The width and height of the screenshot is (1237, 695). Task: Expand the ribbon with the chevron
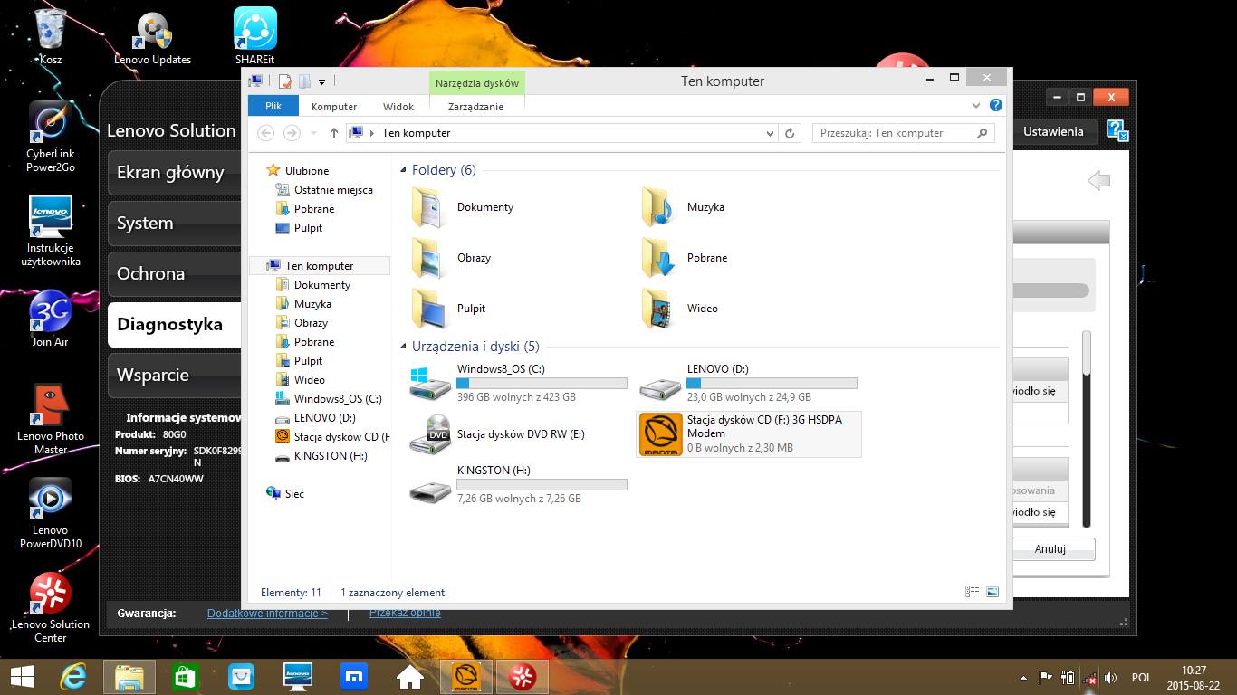[976, 105]
